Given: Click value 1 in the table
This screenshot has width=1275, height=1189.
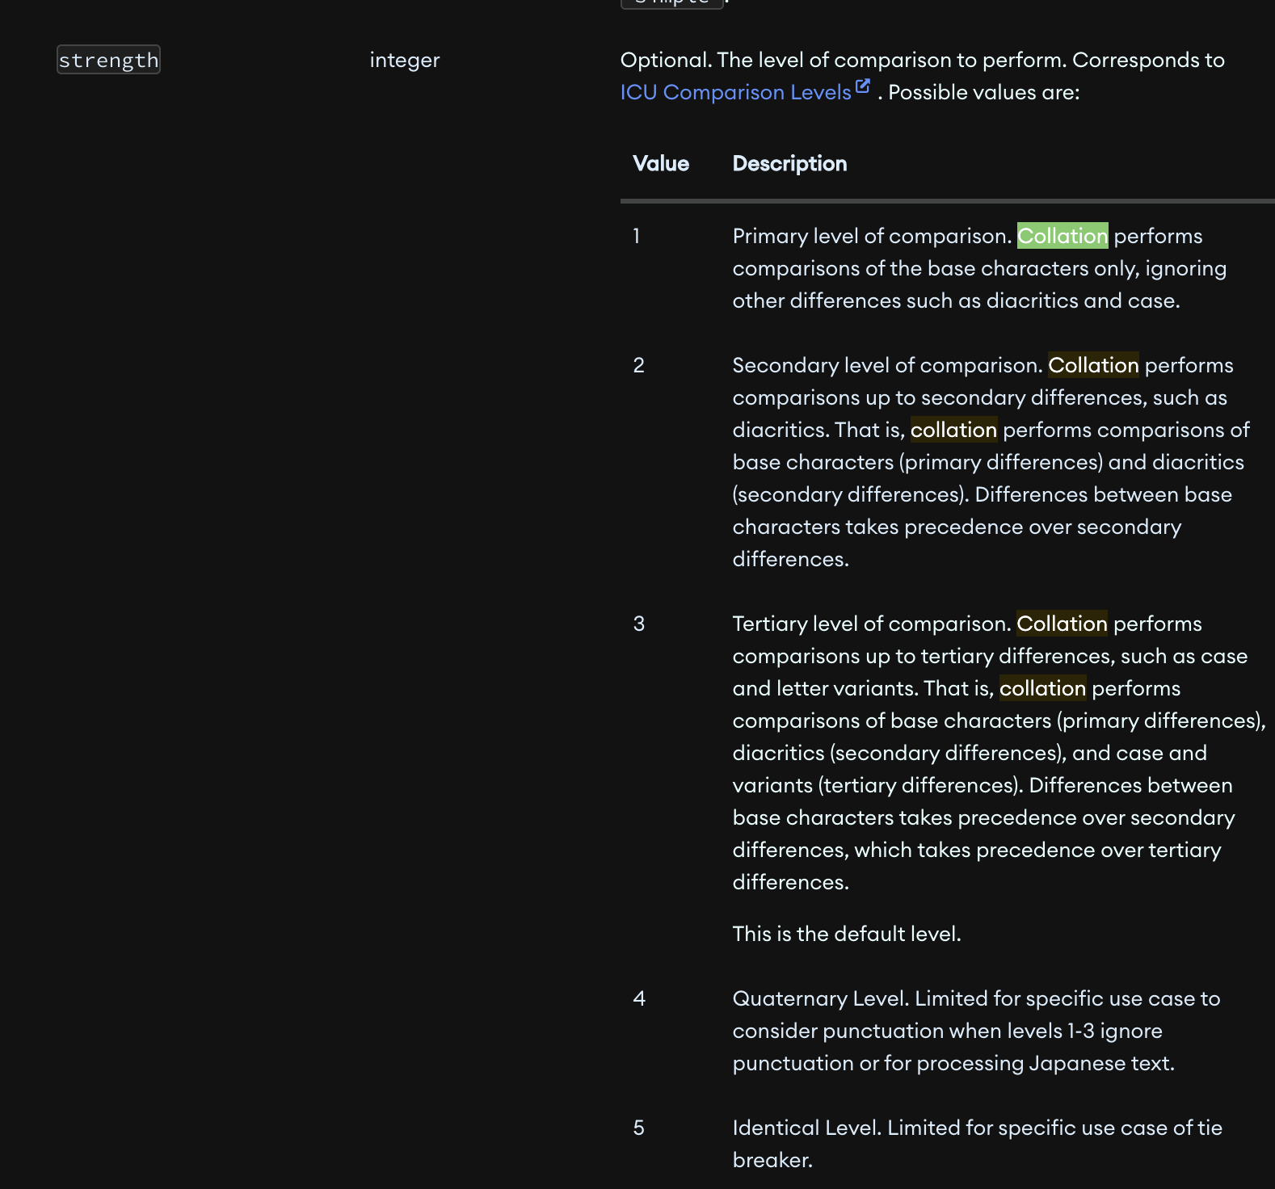Looking at the screenshot, I should click(637, 236).
